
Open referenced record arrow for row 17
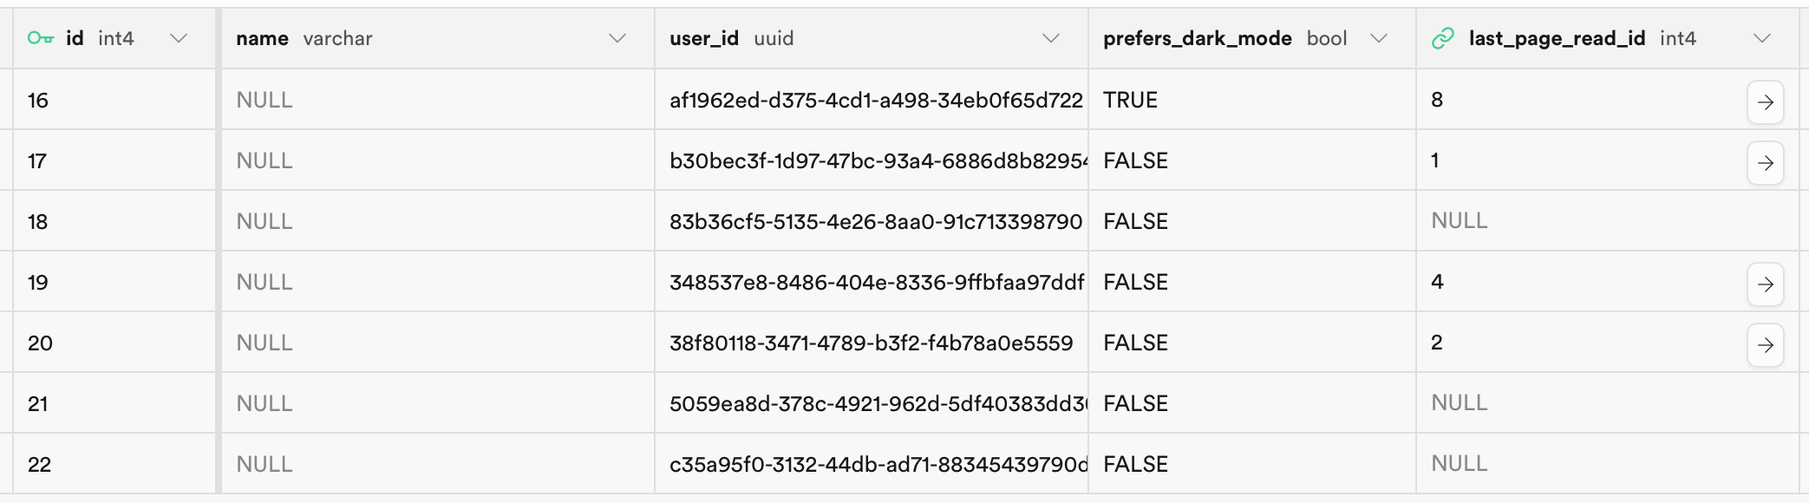tap(1765, 163)
